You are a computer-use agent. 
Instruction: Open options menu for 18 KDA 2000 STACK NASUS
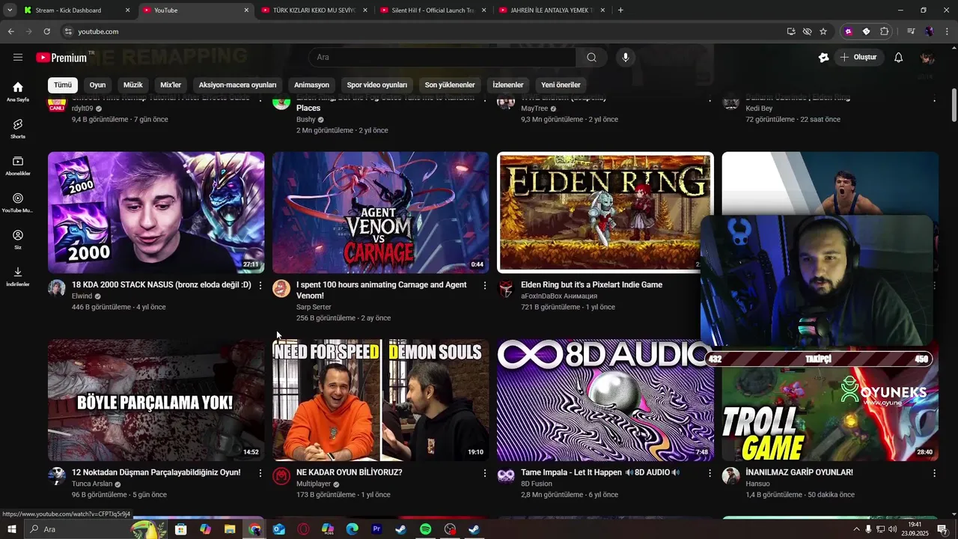click(260, 285)
